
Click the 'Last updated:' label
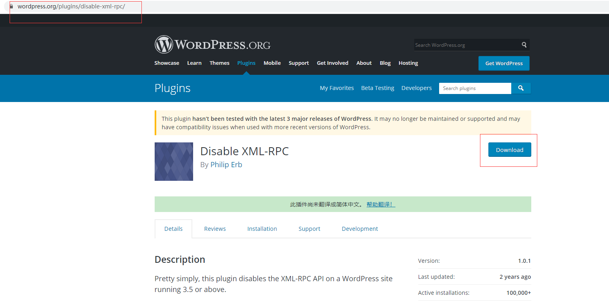[x=436, y=277]
